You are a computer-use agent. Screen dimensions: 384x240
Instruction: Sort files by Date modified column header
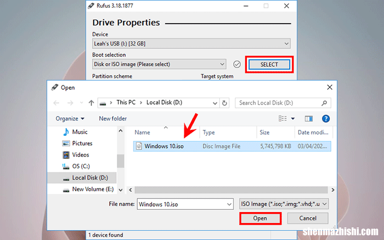coord(313,133)
